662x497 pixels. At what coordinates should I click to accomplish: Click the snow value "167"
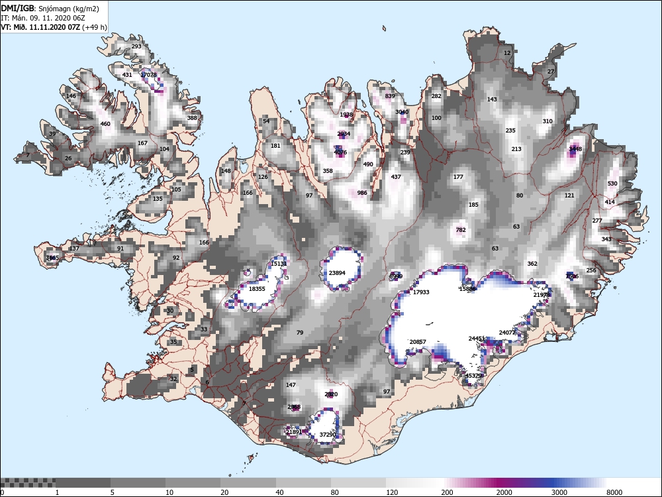pos(143,143)
